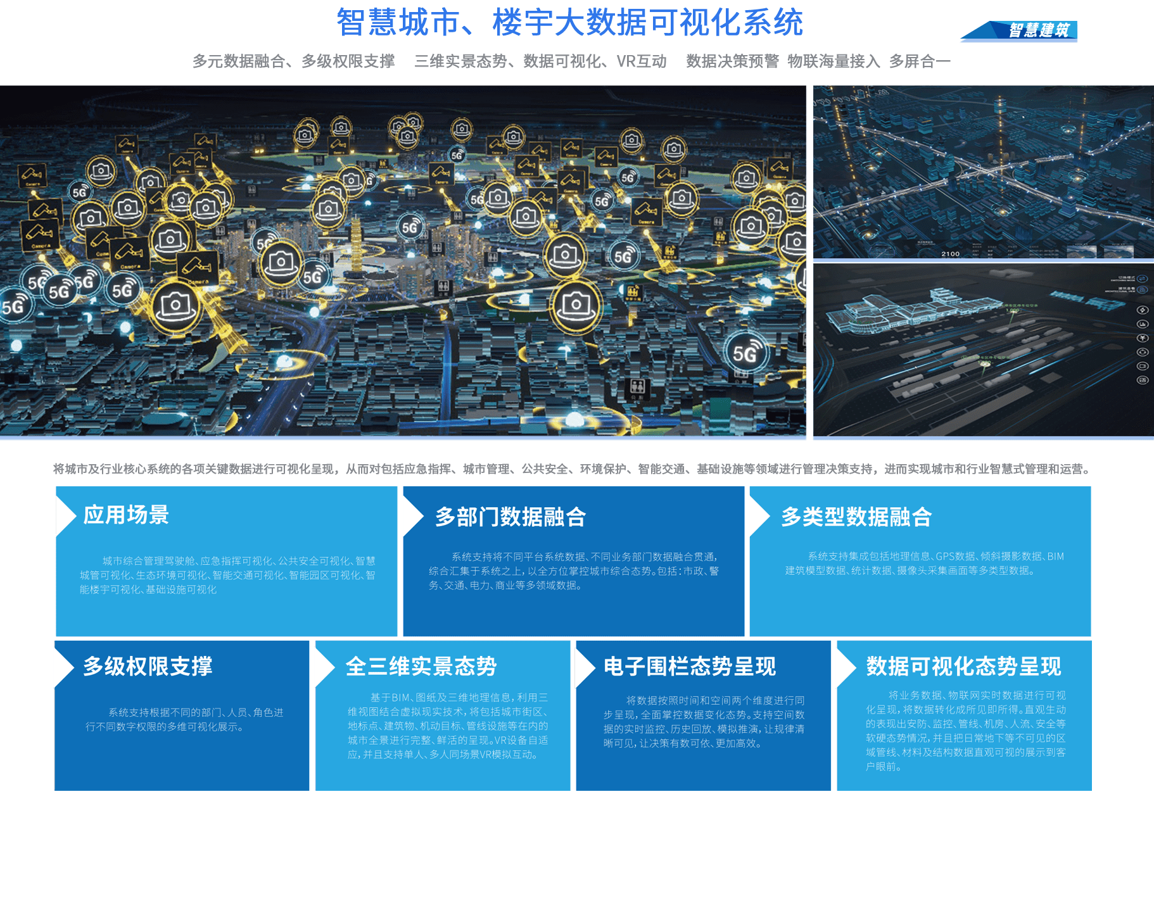Select the title 智慧城市、楼宇大数据可视化系统
This screenshot has width=1154, height=908.
click(x=569, y=23)
